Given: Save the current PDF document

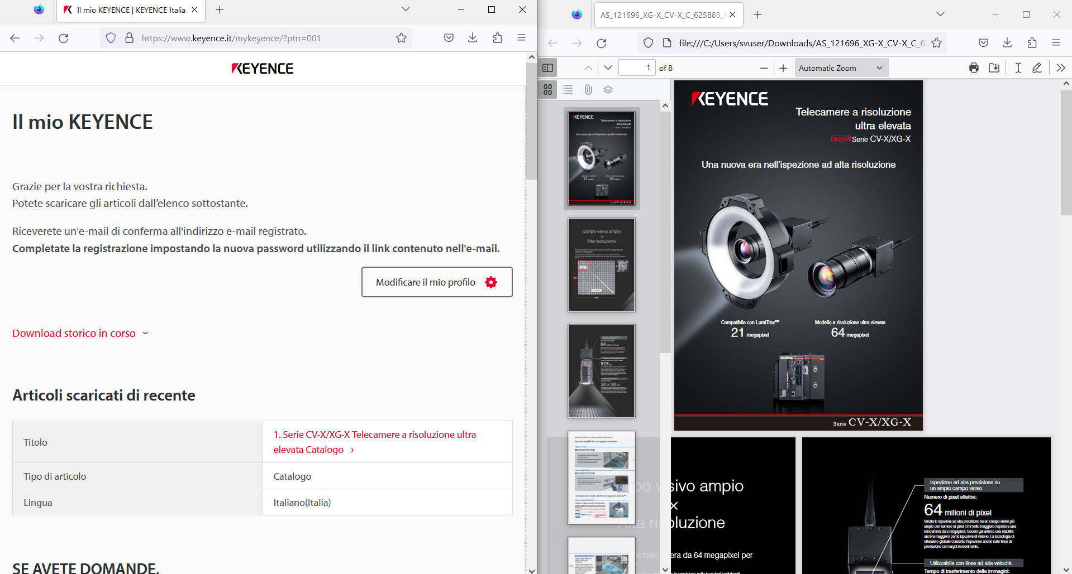Looking at the screenshot, I should 995,67.
